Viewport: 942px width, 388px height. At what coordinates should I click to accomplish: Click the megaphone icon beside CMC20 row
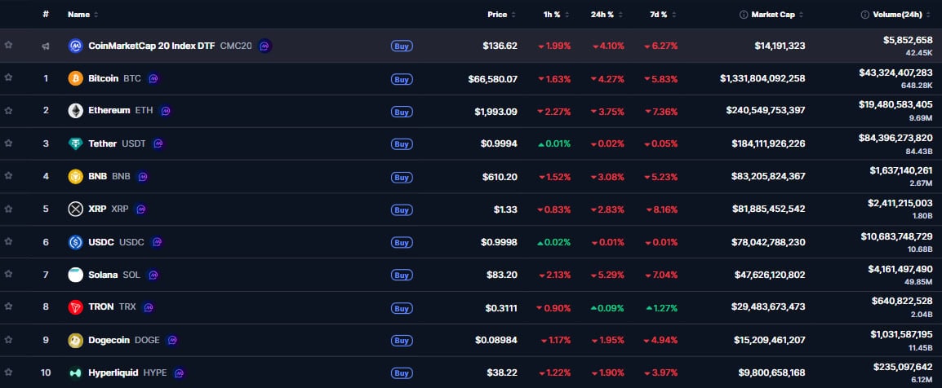pos(47,46)
